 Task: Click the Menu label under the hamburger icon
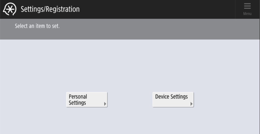[247, 14]
